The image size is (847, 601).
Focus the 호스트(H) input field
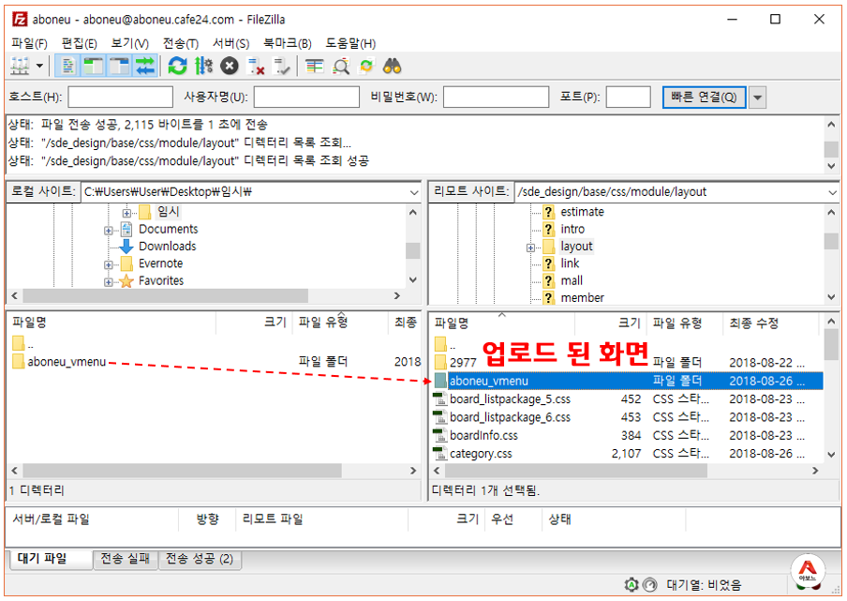[x=121, y=98]
